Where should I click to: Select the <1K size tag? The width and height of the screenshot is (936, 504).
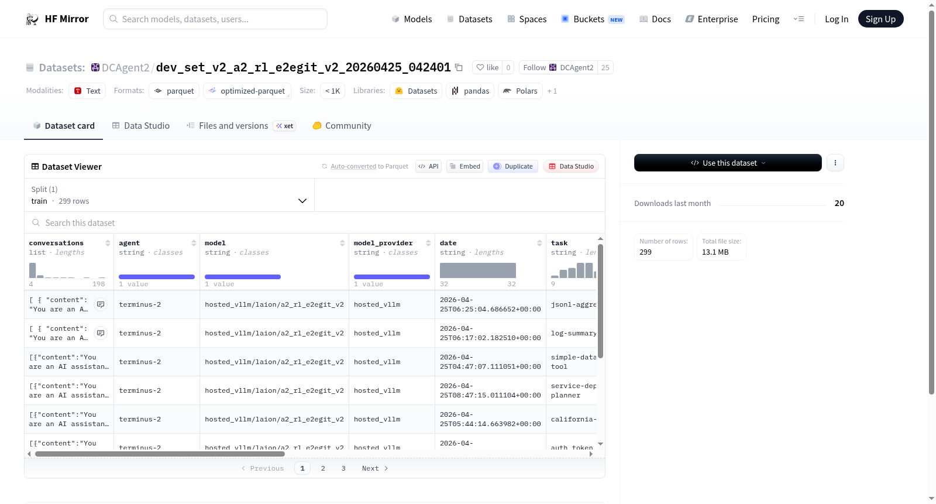pyautogui.click(x=332, y=91)
